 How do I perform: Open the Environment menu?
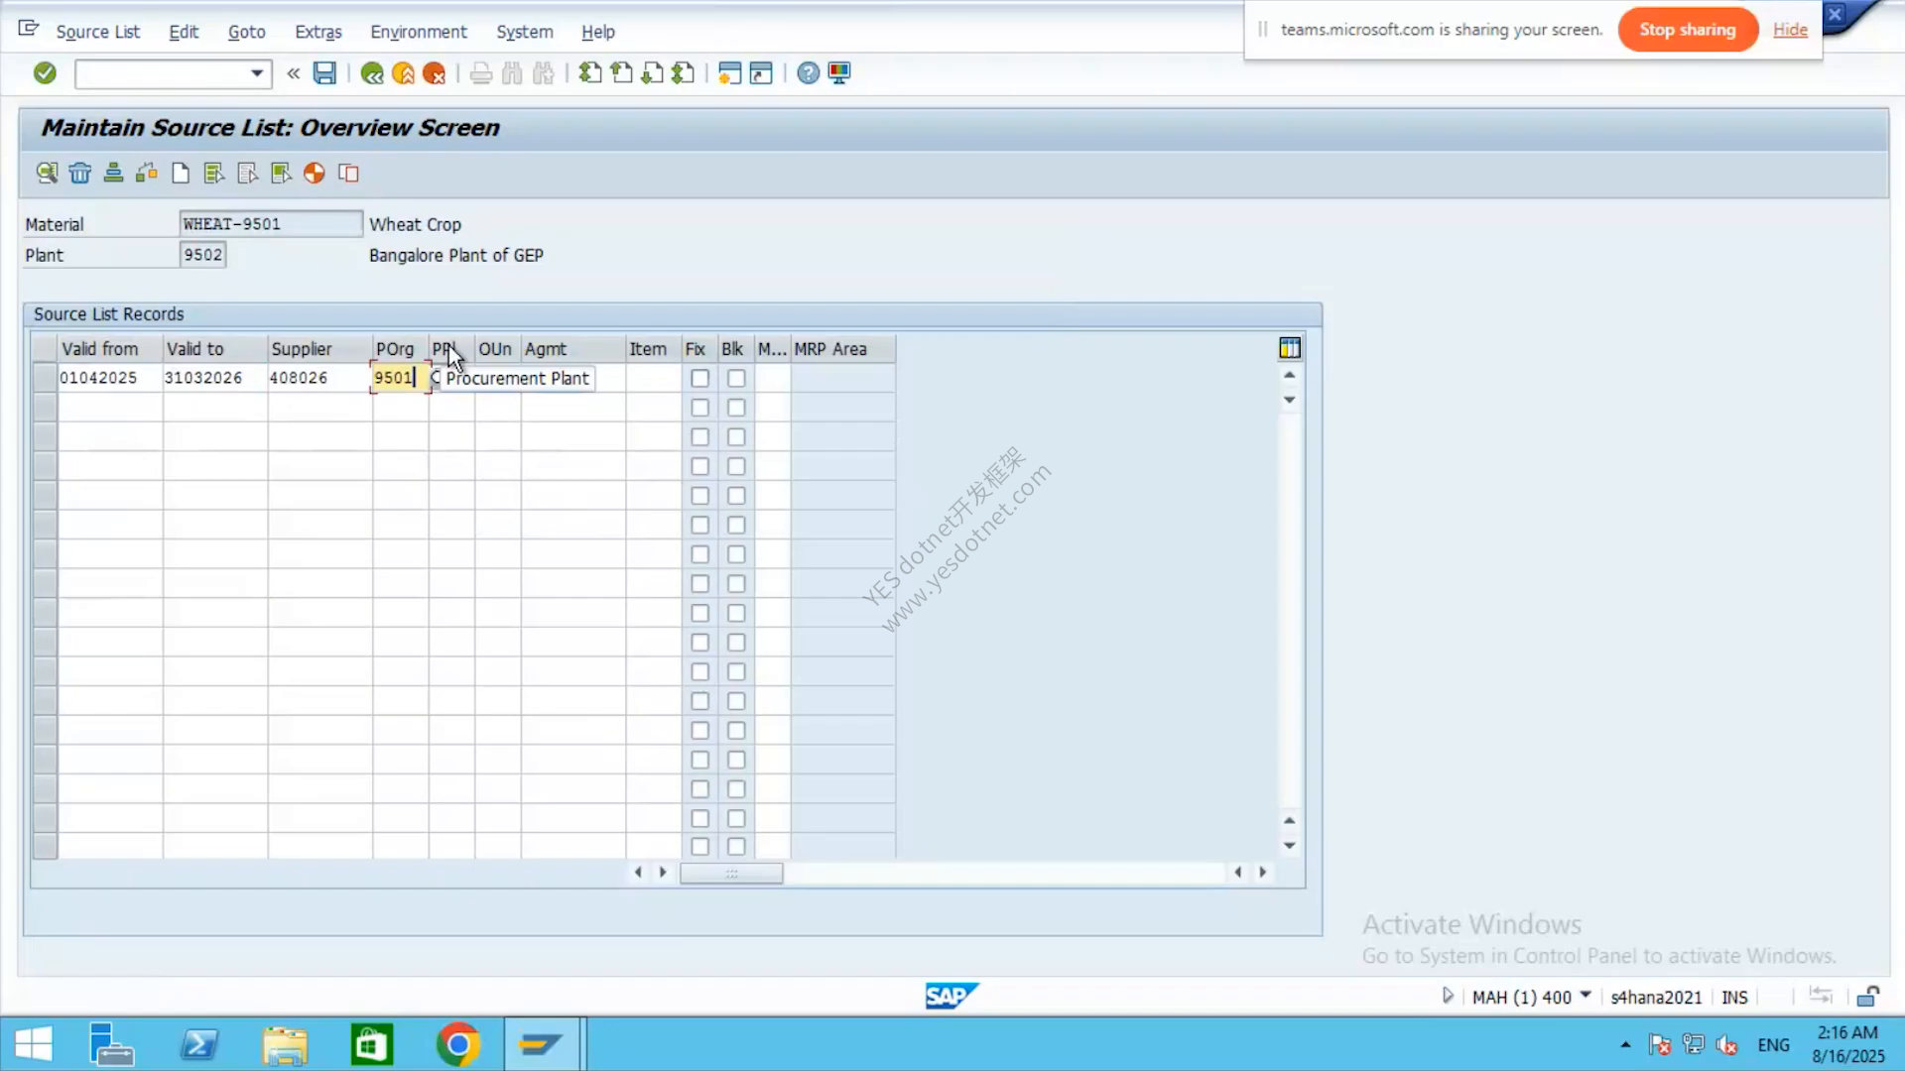click(x=419, y=32)
